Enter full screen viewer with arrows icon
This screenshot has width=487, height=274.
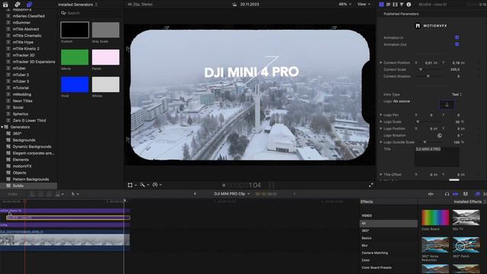371,185
